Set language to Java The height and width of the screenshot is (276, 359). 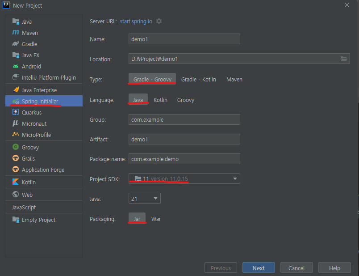pyautogui.click(x=138, y=100)
